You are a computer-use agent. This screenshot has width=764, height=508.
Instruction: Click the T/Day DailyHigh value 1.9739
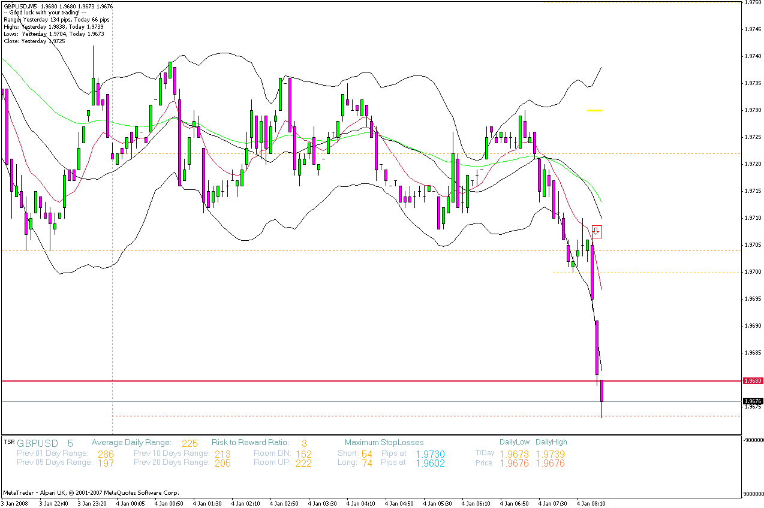pos(550,454)
